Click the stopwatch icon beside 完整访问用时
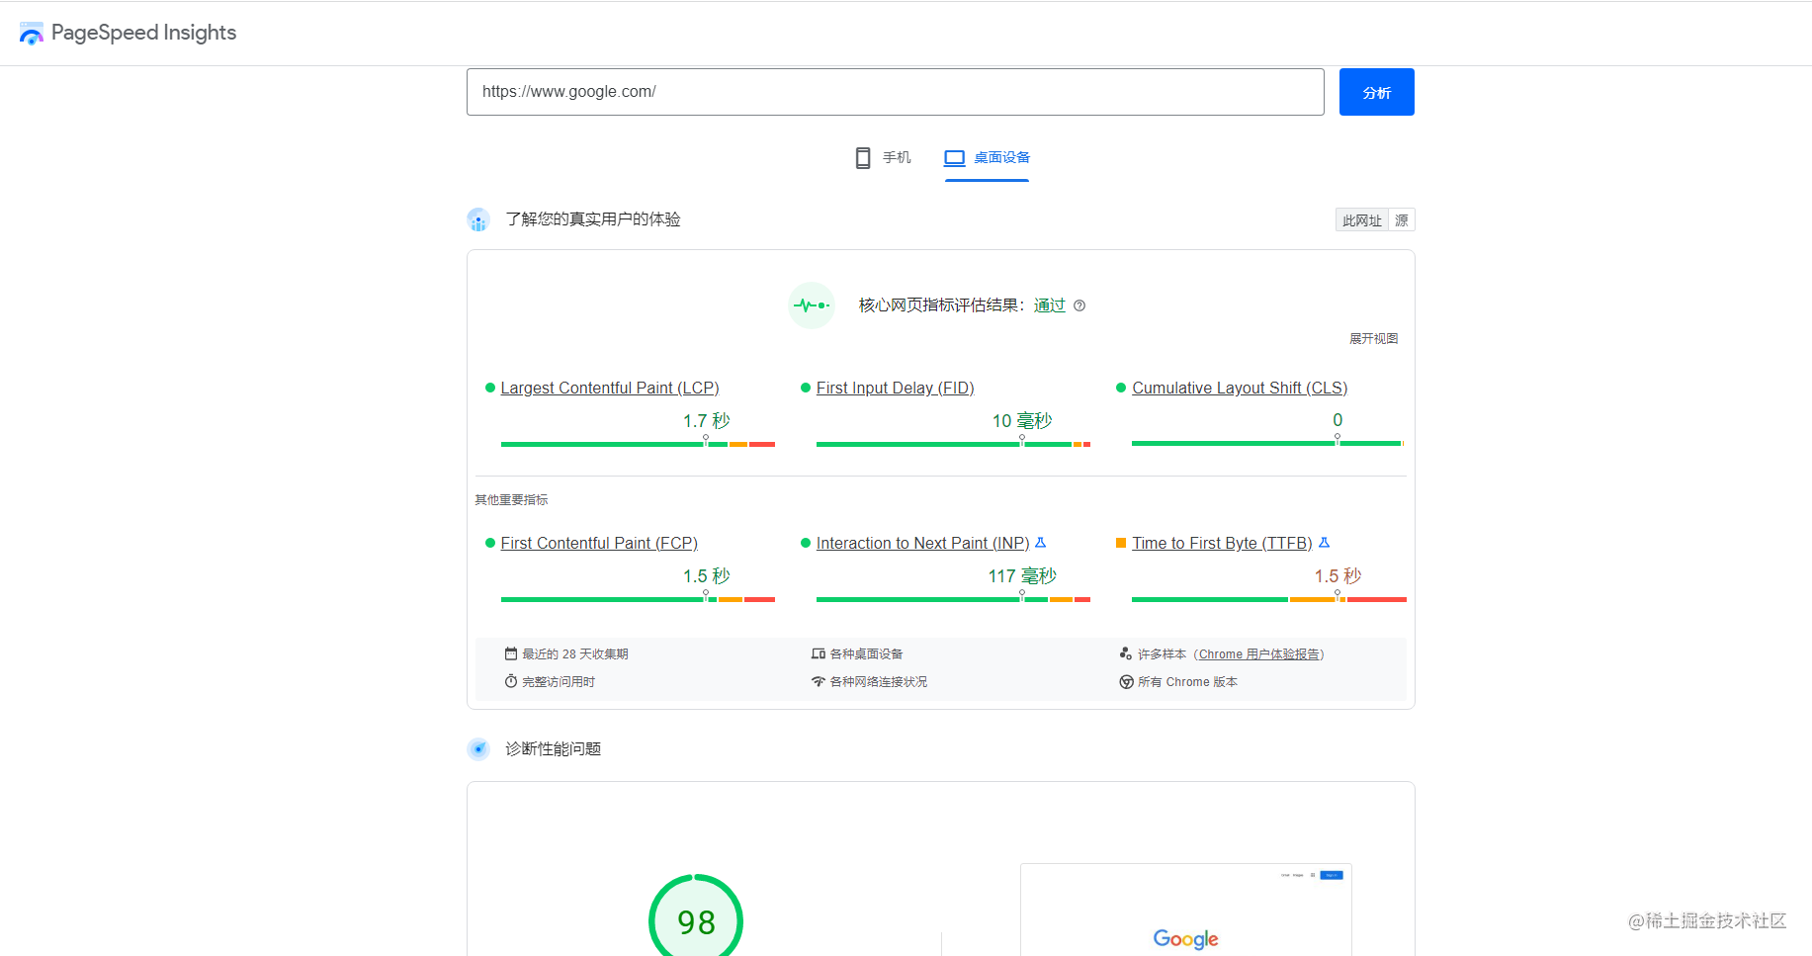The height and width of the screenshot is (956, 1812). click(x=511, y=681)
